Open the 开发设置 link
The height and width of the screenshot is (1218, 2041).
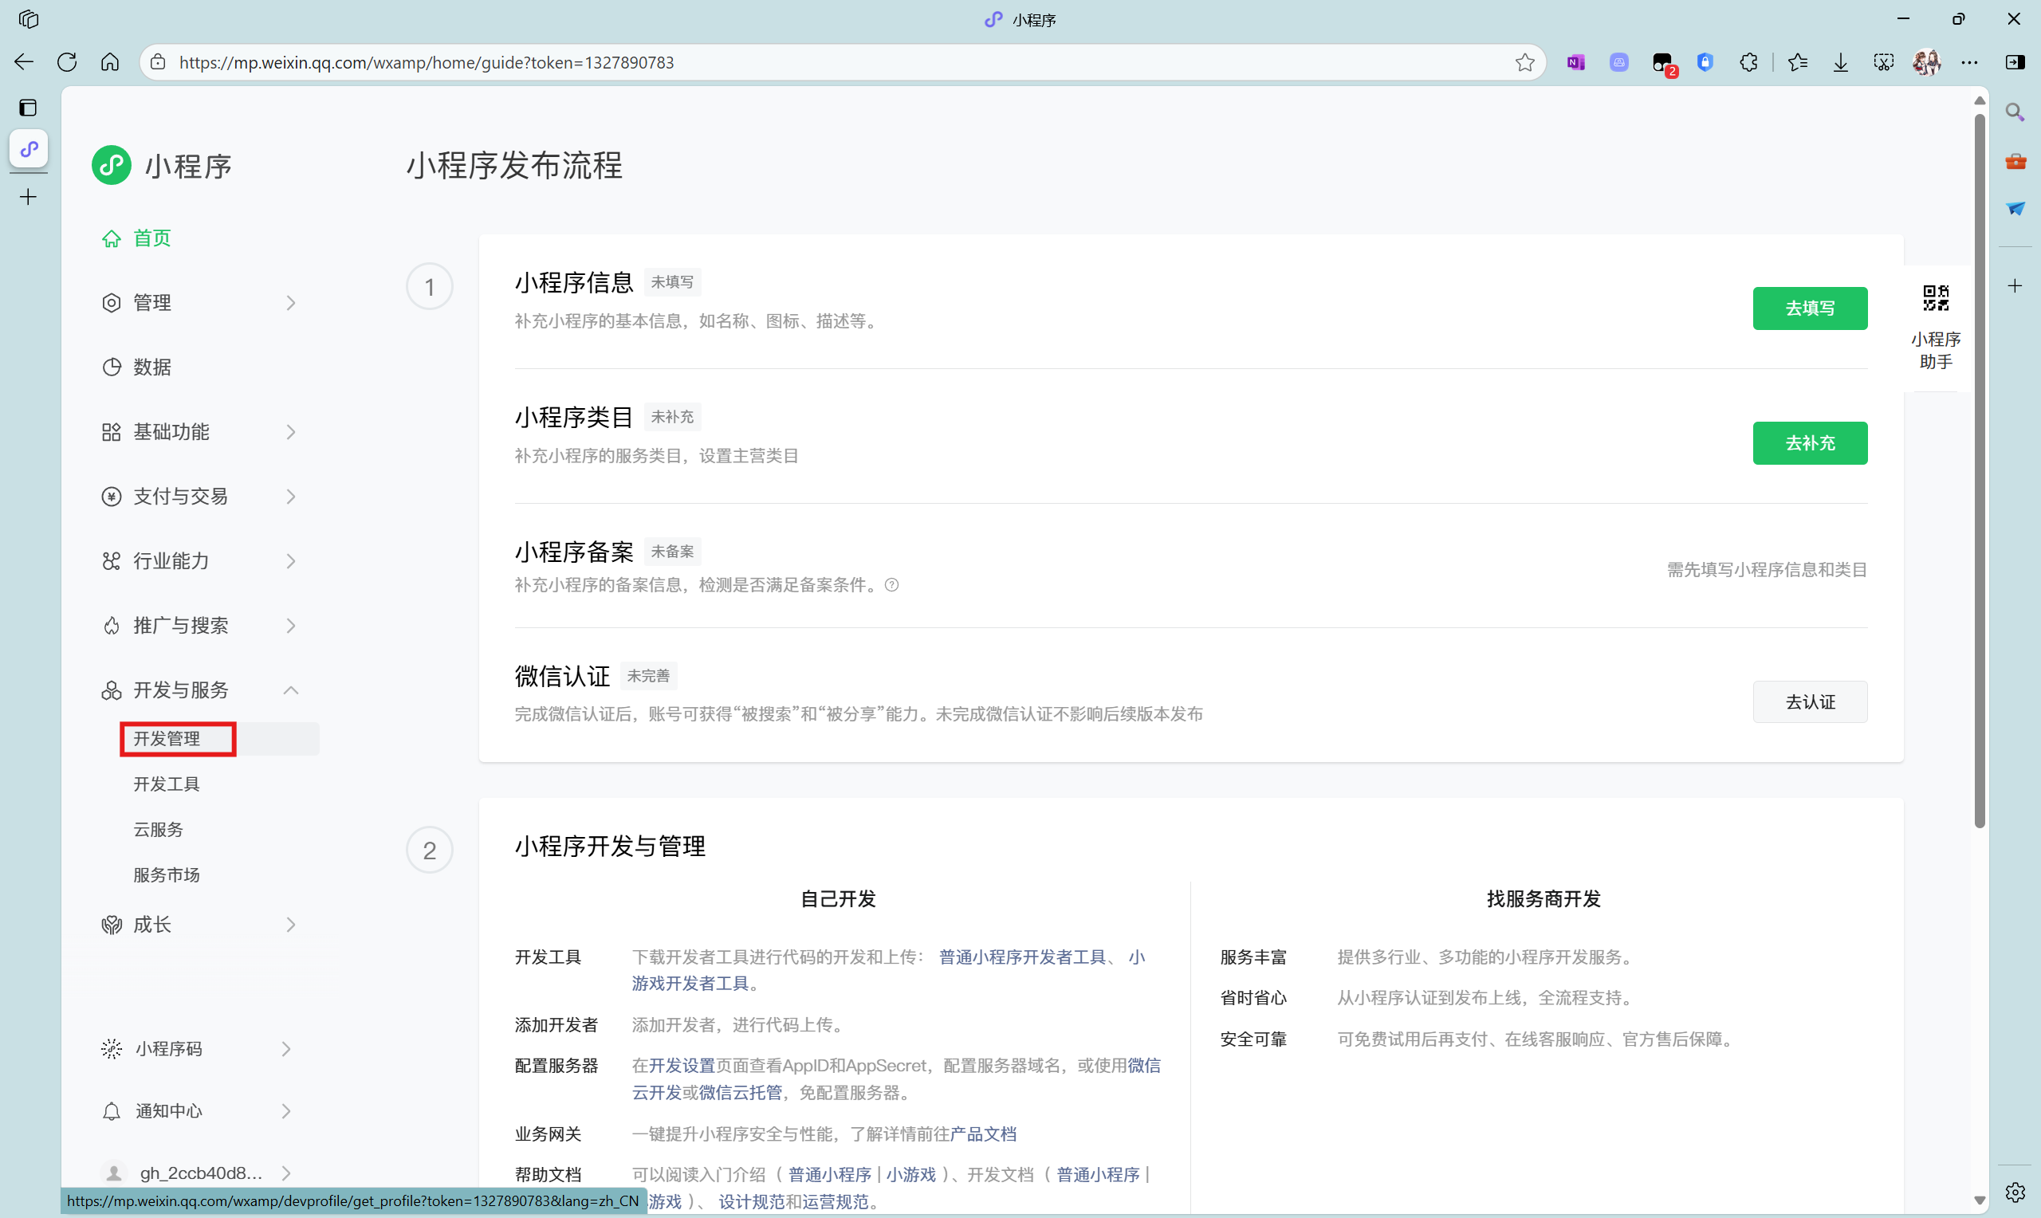point(682,1067)
